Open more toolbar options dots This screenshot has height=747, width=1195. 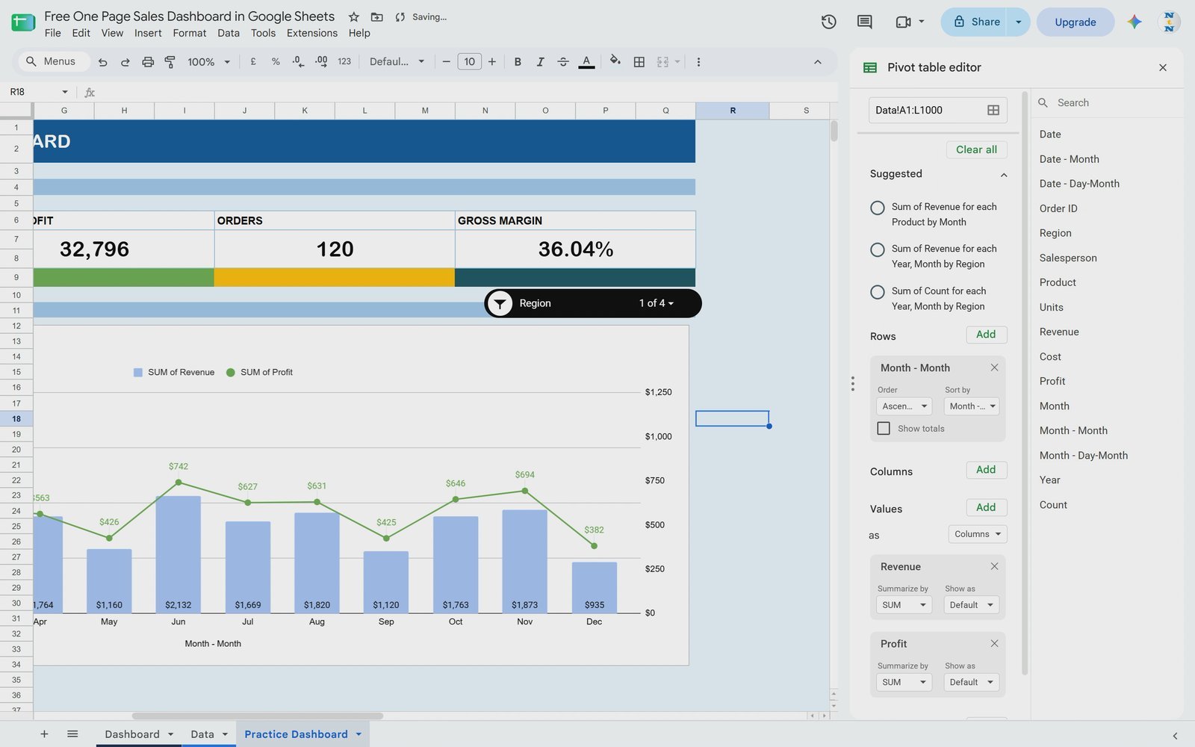click(x=698, y=62)
